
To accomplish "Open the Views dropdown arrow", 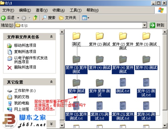I will coord(88,18).
